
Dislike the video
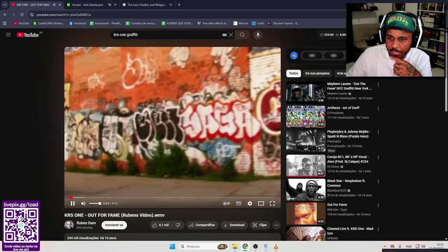(x=178, y=225)
